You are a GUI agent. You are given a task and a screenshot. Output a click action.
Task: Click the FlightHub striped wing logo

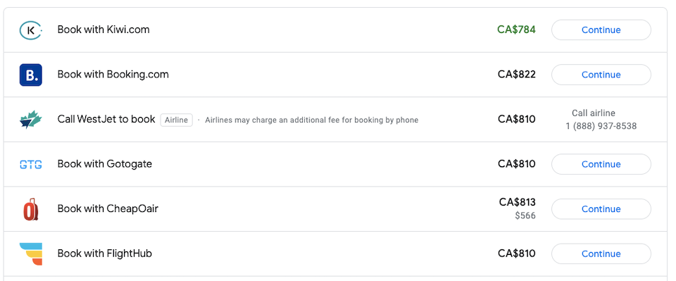click(30, 254)
